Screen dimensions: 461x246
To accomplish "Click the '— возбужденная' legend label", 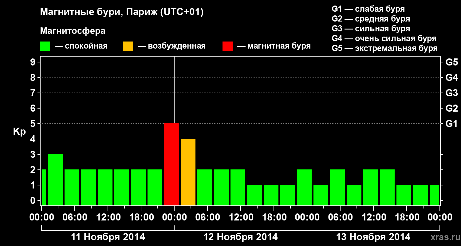I will coord(171,46).
